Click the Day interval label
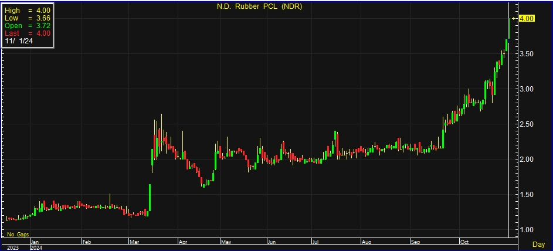The width and height of the screenshot is (553, 251). click(538, 243)
